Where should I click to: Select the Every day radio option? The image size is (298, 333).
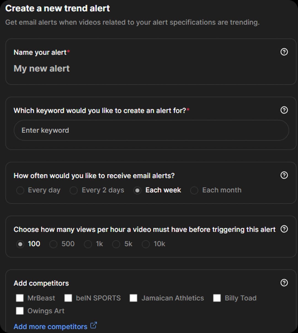[20, 190]
